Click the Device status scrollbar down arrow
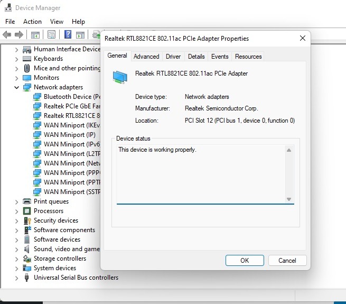The height and width of the screenshot is (304, 346). 289,199
